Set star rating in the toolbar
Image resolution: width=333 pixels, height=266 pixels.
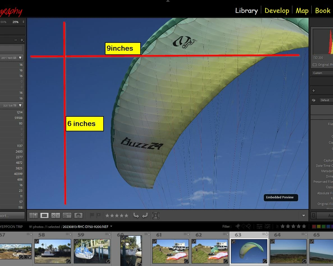(117, 216)
